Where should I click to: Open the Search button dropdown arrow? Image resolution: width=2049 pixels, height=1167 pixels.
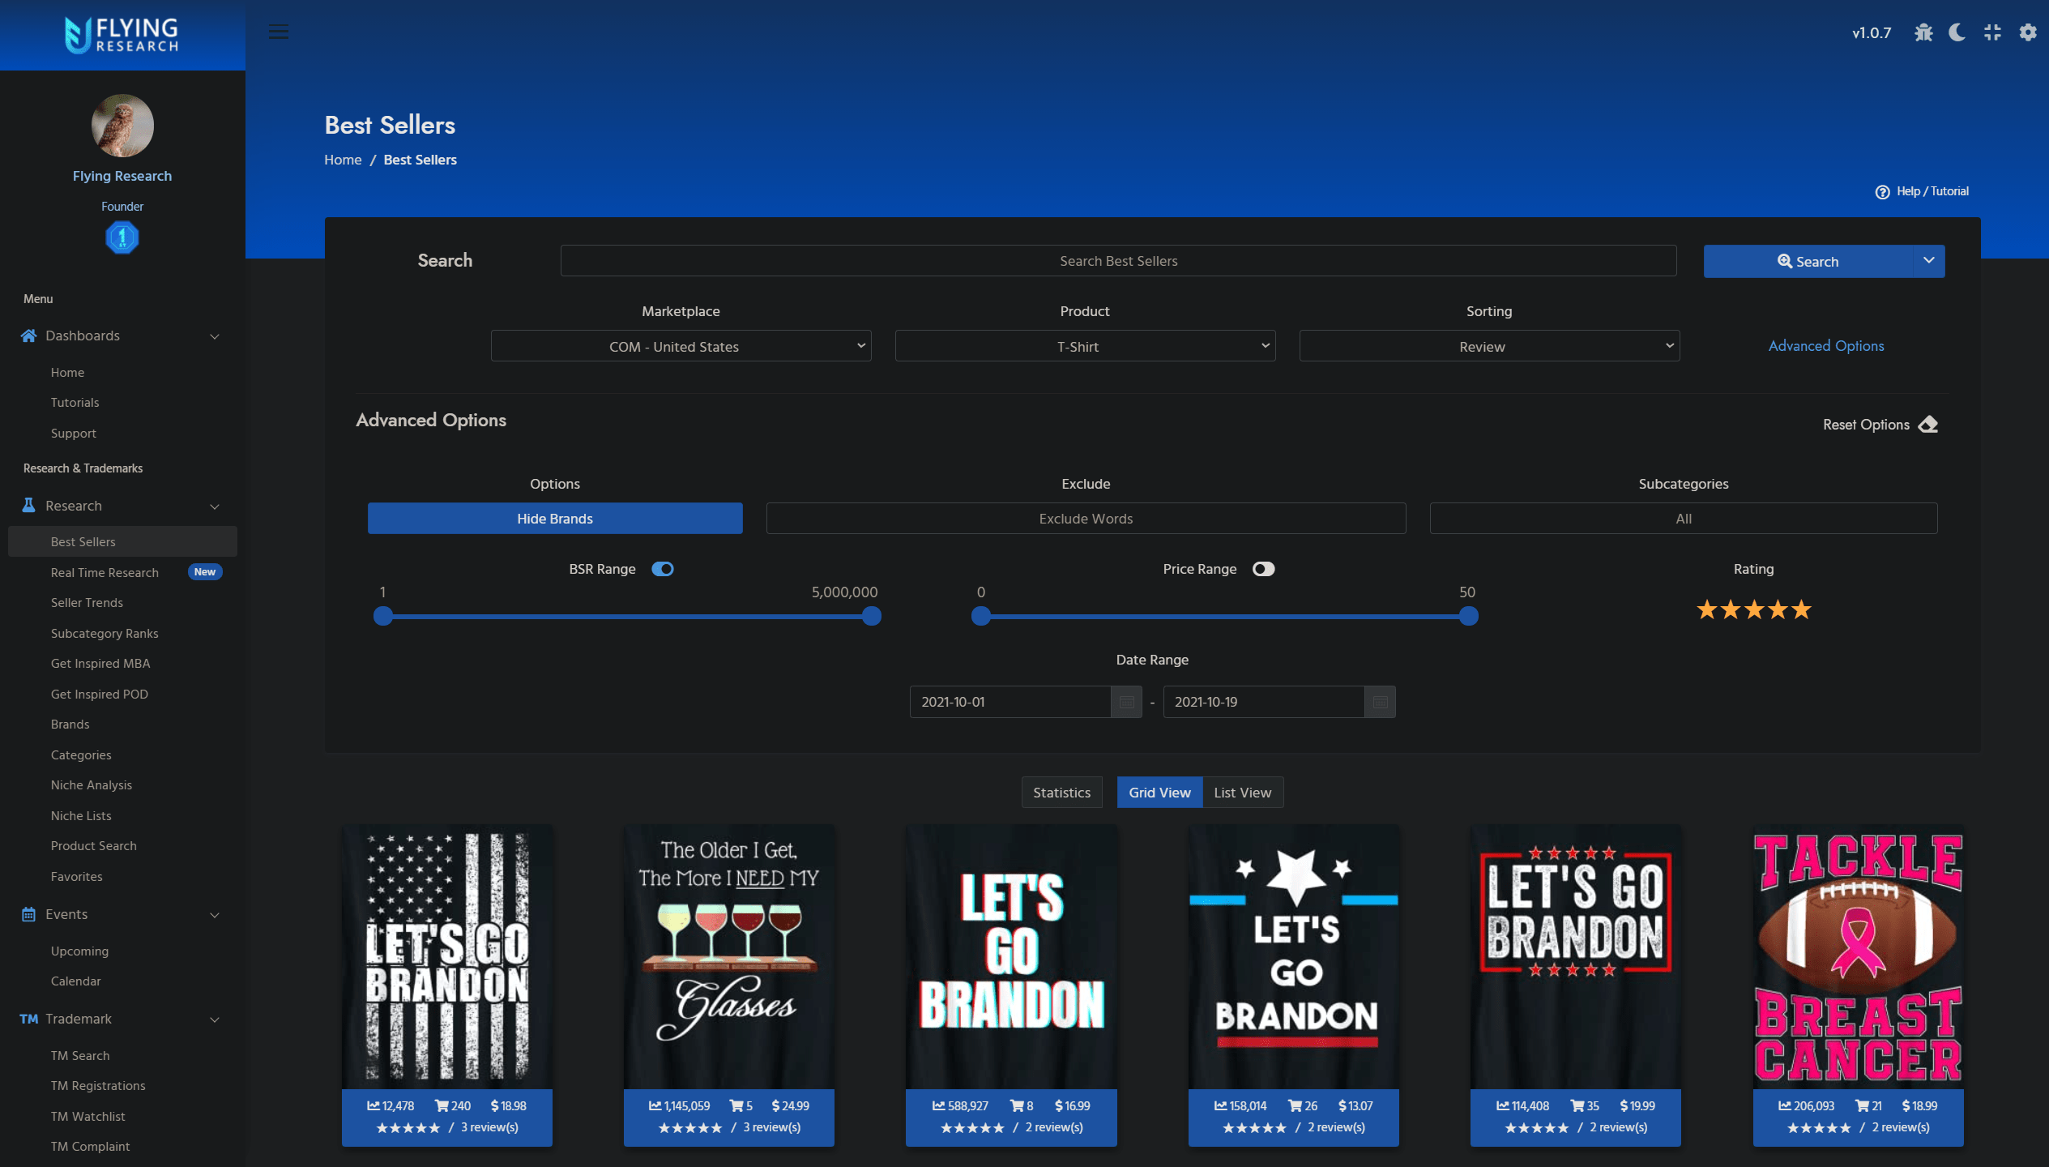[1929, 261]
